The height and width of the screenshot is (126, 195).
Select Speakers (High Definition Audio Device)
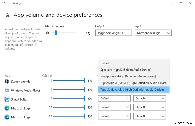tap(134, 70)
